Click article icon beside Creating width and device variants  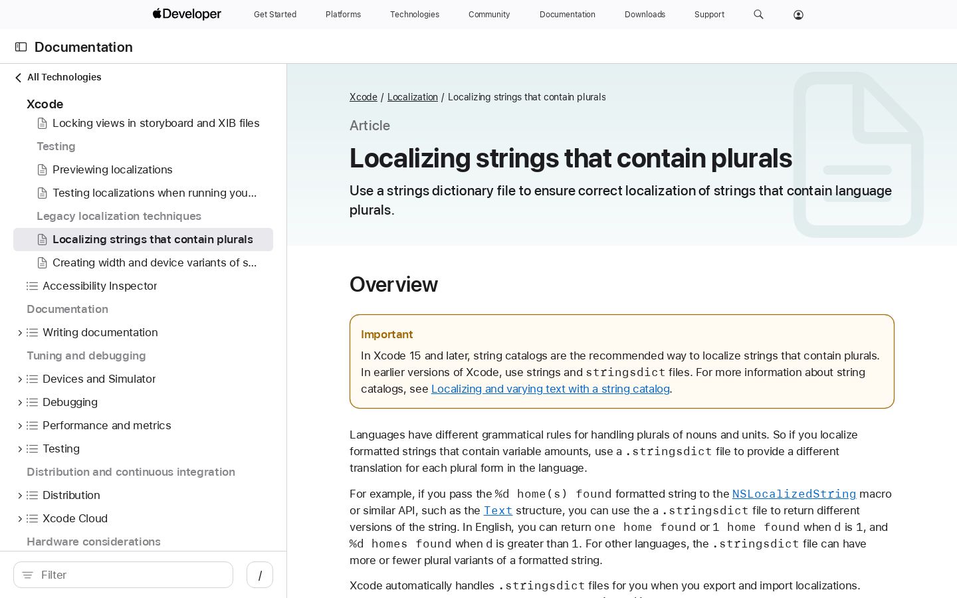tap(42, 263)
